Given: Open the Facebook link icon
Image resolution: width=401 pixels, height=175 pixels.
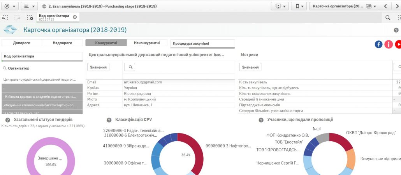Looking at the screenshot, I should (378, 44).
